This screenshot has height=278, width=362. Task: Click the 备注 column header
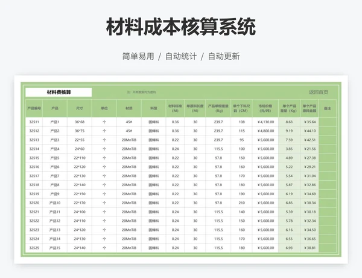[328, 108]
